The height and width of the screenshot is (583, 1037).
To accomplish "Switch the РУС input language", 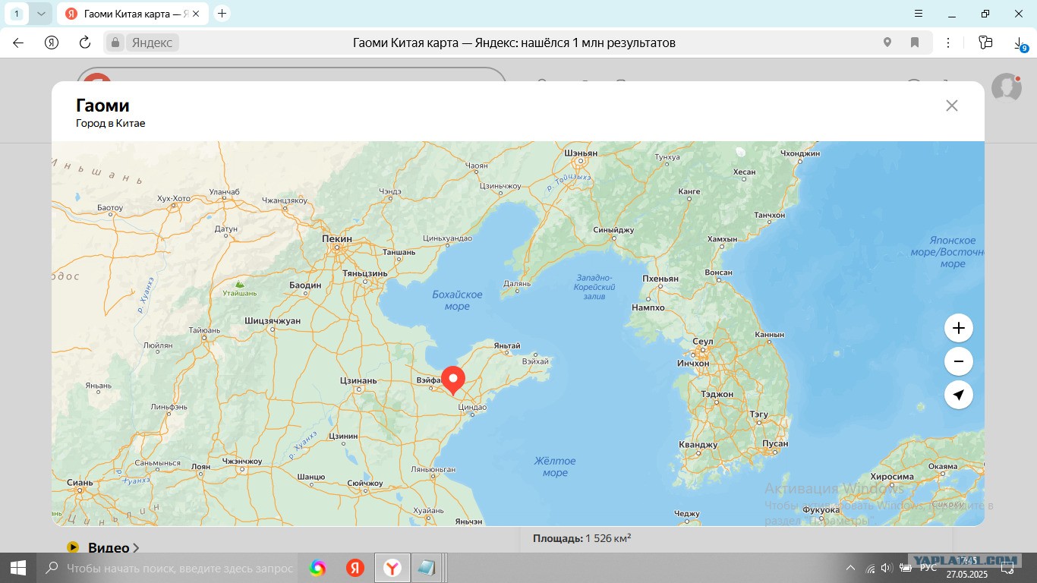I will [928, 568].
